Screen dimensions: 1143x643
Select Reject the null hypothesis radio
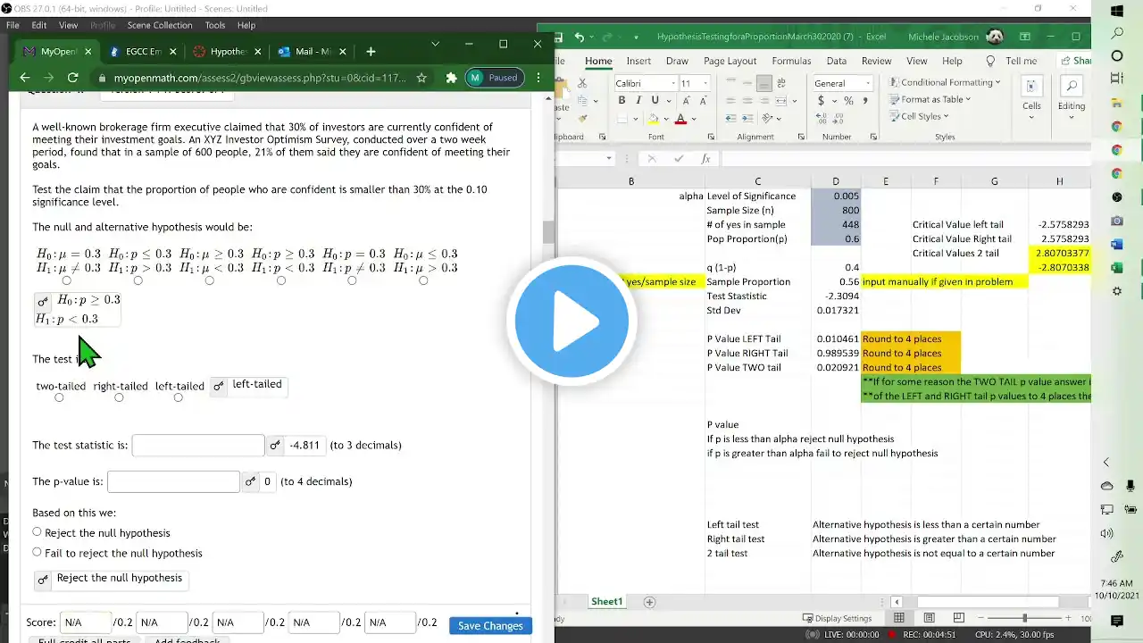coord(37,532)
